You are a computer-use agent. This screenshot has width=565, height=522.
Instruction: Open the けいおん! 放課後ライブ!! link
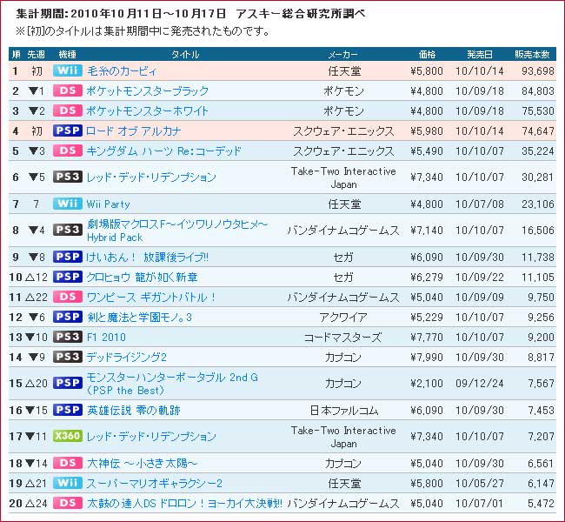(148, 257)
